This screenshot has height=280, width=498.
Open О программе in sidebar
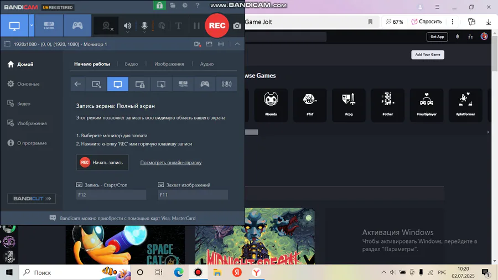coord(27,143)
